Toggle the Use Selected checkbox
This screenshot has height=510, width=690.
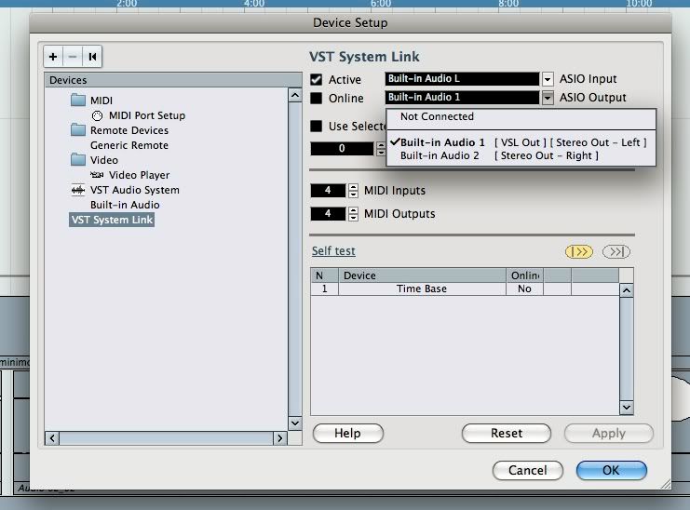(x=316, y=127)
